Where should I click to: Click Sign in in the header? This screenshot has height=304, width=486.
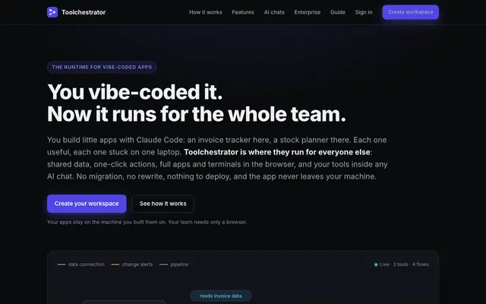[x=364, y=12]
